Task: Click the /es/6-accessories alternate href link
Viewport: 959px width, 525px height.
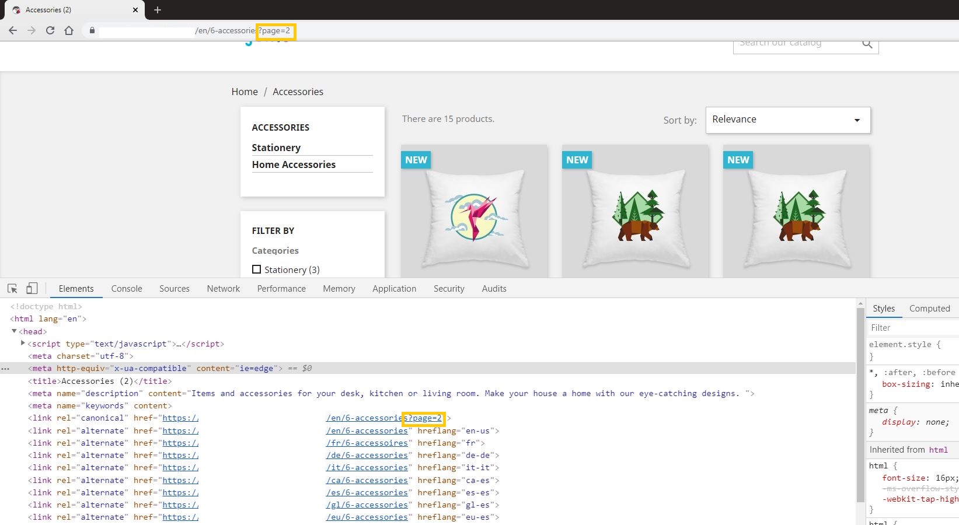Action: pyautogui.click(x=367, y=492)
